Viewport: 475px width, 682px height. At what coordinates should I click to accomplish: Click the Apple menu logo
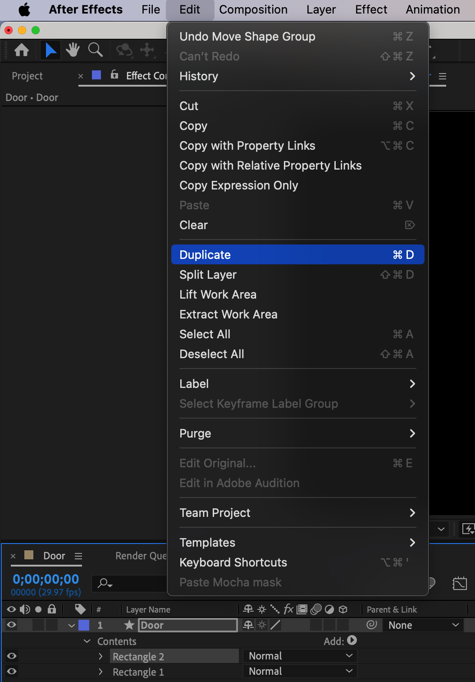coord(24,9)
